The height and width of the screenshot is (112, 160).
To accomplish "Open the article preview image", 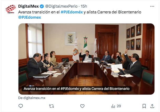I will coord(86,59).
